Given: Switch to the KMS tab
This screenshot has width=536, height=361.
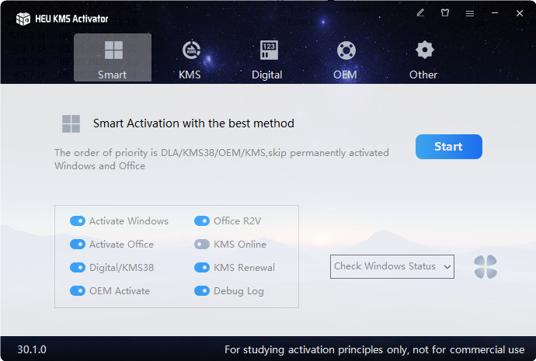Looking at the screenshot, I should pos(190,60).
